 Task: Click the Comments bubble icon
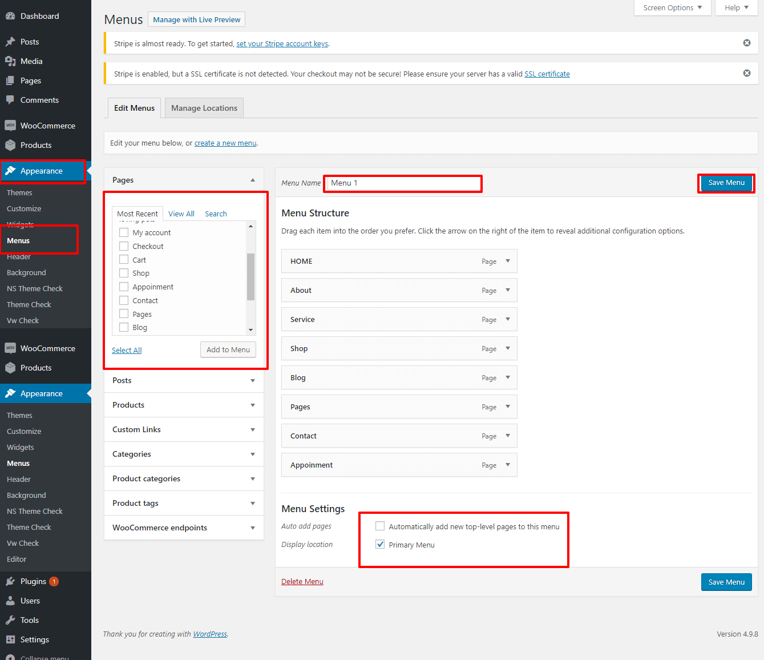[x=10, y=100]
